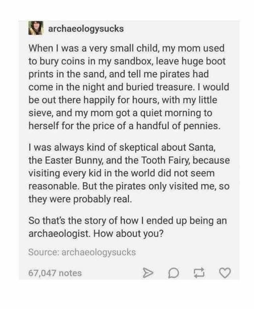254x309 pixels.
Task: Open the archaeologysucks blog from the username
Action: [x=85, y=29]
